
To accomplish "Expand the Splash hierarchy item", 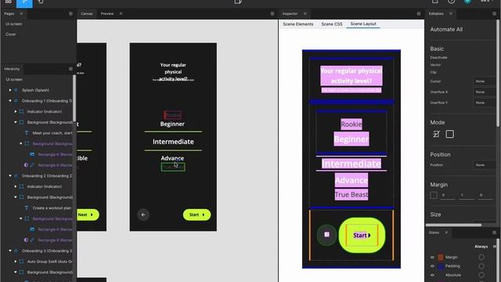I will pos(10,90).
